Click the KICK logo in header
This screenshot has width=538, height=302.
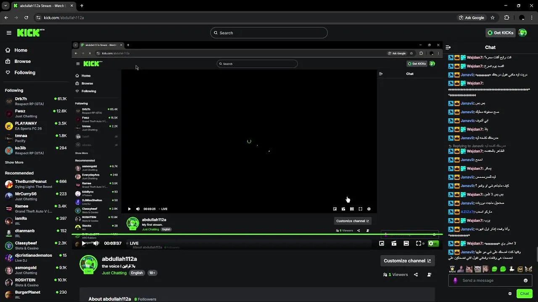[x=31, y=33]
